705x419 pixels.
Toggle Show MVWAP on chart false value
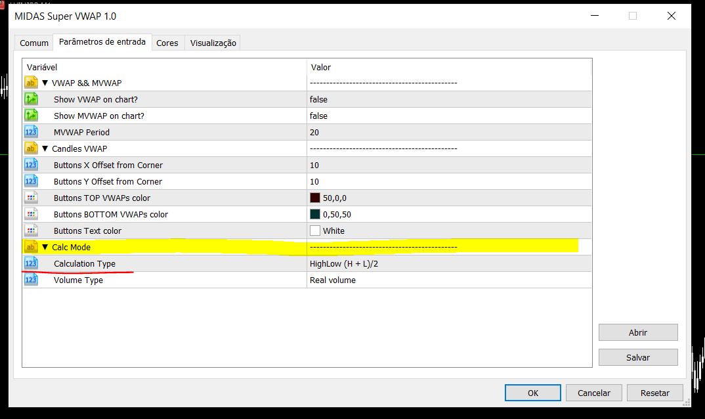point(318,116)
